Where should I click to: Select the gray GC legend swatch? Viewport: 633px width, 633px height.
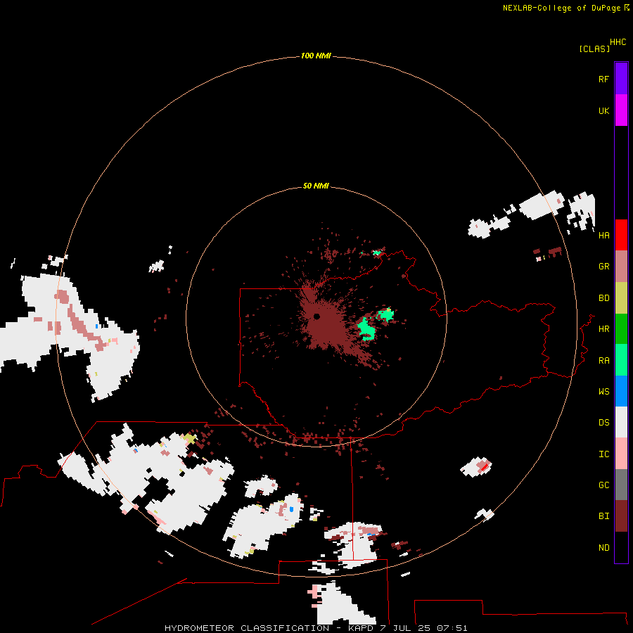pyautogui.click(x=621, y=485)
